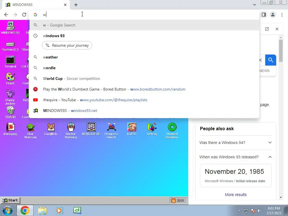The height and width of the screenshot is (216, 288).
Task: Open the Kof93 game icon
Action: (132, 129)
